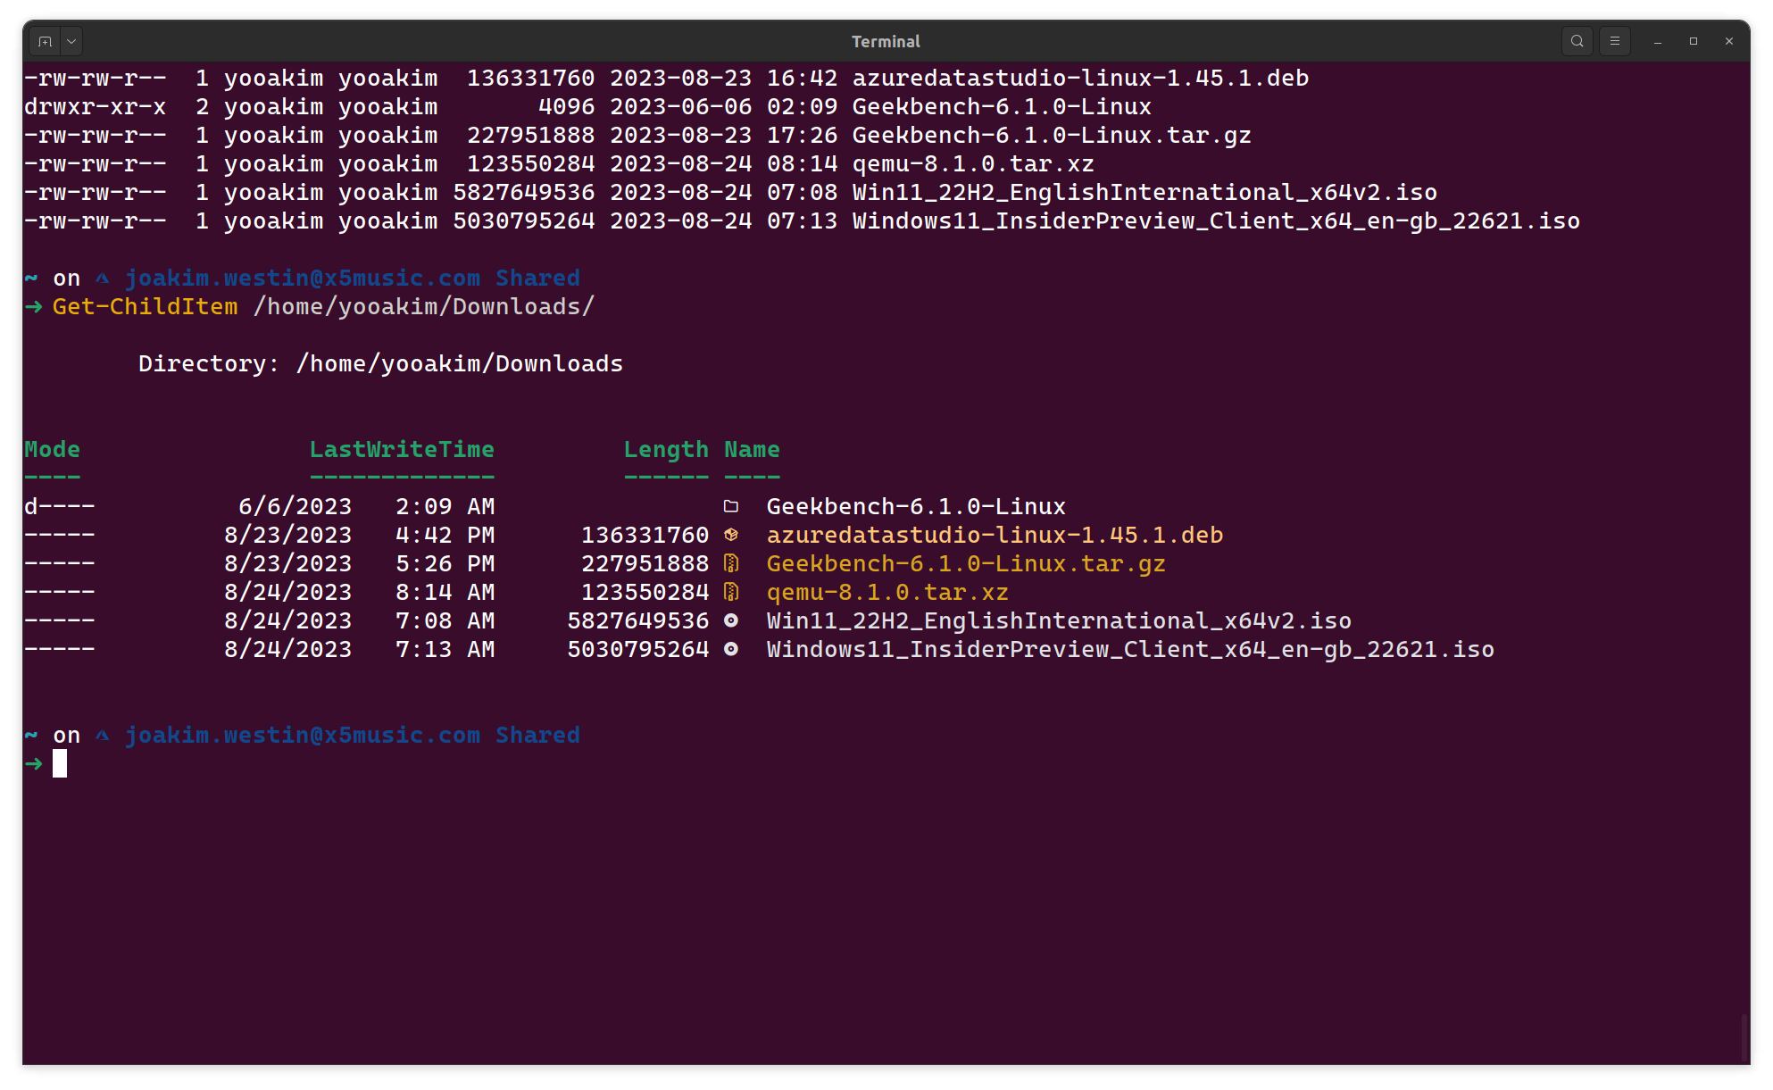
Task: Select the Get-ChildItem command text
Action: 145,306
